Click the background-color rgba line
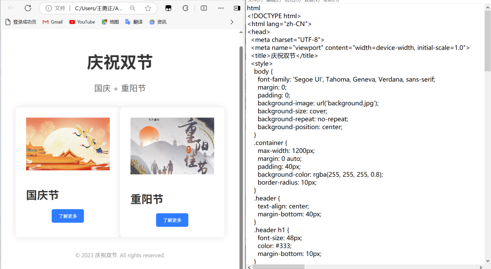This screenshot has width=491, height=269. point(320,174)
